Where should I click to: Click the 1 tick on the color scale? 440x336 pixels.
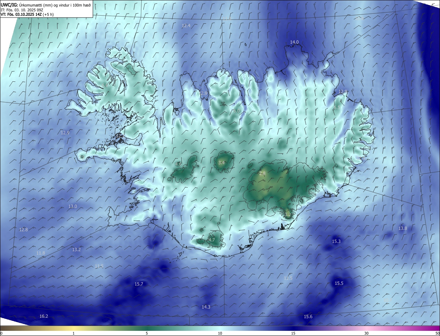(x=74, y=334)
